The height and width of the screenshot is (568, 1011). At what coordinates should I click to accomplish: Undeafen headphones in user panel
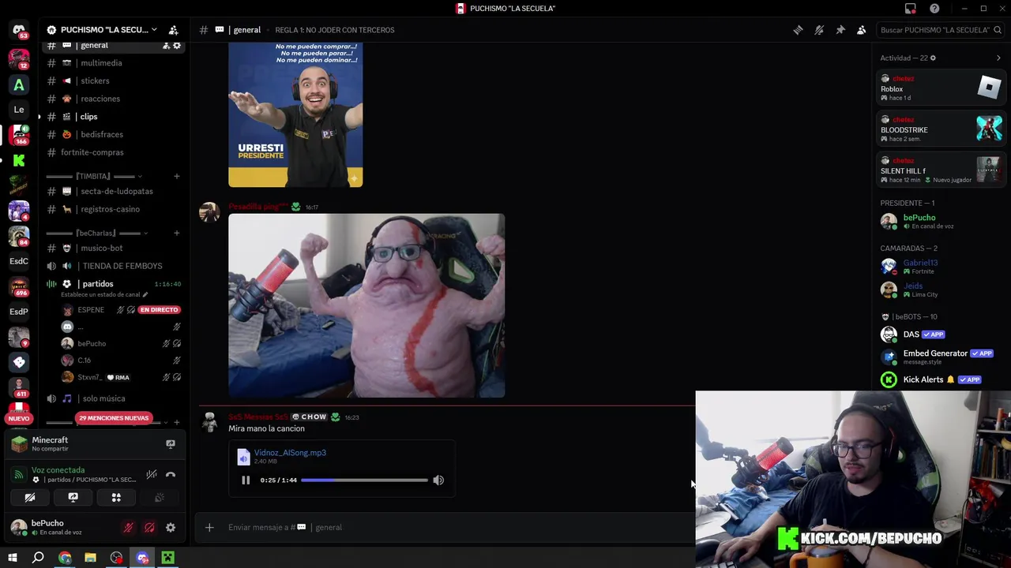pos(149,528)
